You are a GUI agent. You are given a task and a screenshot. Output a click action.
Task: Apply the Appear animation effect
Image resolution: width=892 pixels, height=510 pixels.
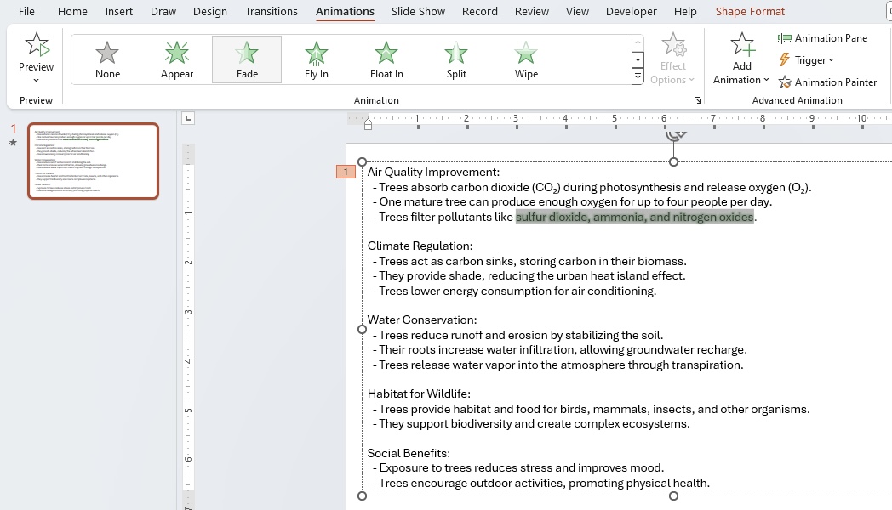177,59
